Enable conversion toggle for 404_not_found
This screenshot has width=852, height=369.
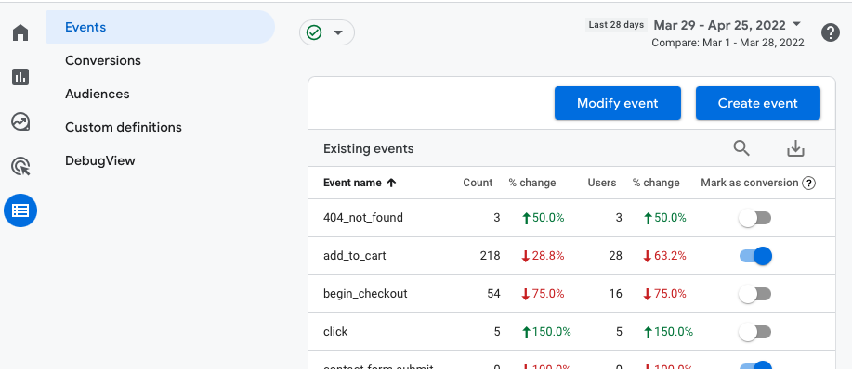[x=754, y=219]
